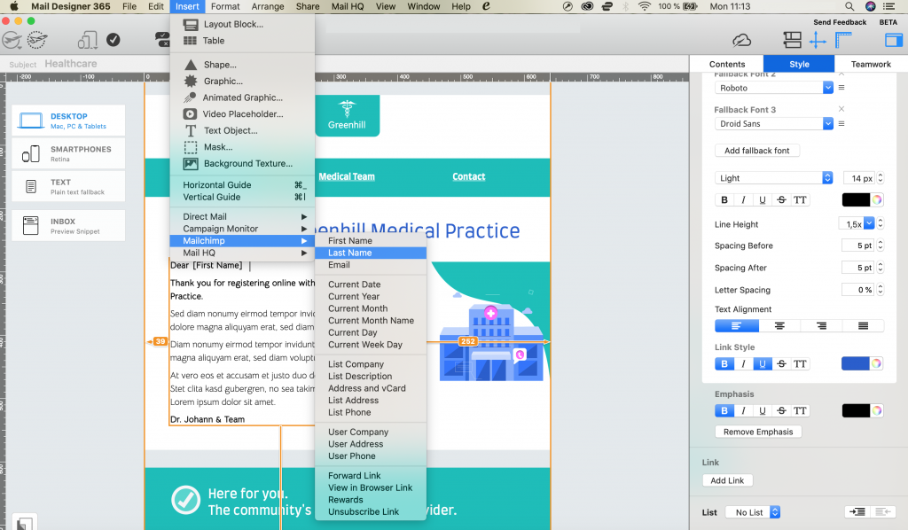Viewport: 908px width, 530px height.
Task: Choose Unsubscribe Link placeholder
Action: click(x=371, y=512)
